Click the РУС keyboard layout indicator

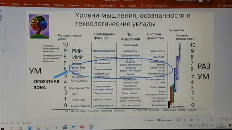point(212,125)
